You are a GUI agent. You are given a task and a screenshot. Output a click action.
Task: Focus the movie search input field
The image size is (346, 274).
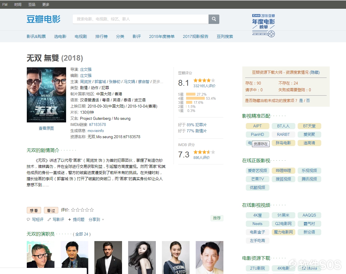(x=141, y=19)
